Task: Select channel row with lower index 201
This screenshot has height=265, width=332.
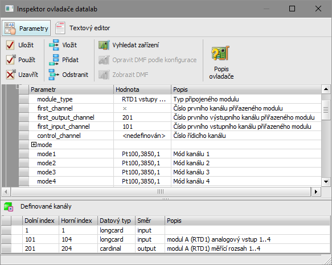Action: 166,248
